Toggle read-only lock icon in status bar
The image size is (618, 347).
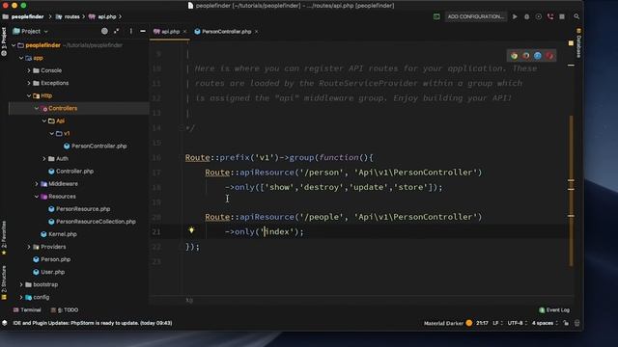click(566, 323)
